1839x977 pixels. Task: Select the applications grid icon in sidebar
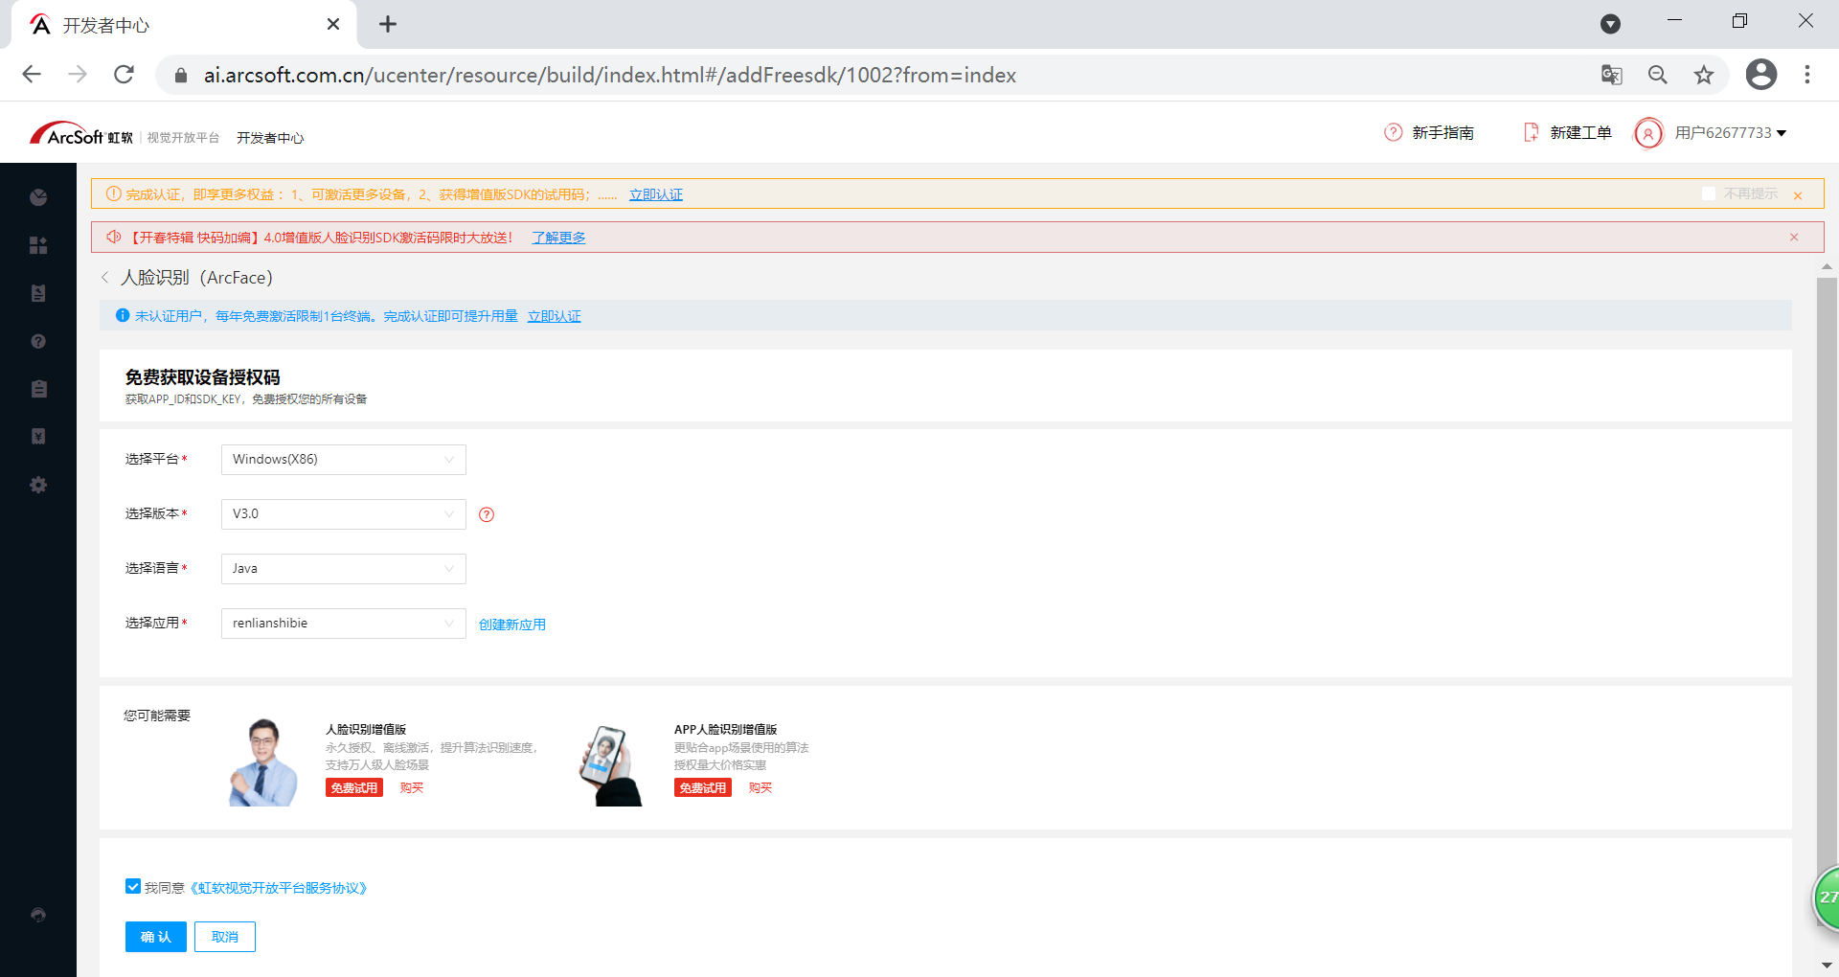click(38, 245)
